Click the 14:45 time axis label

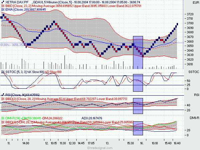[81, 143]
